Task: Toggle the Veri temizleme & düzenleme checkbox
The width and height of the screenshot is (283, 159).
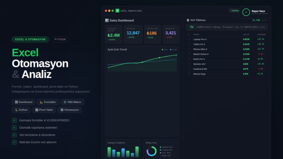Action: [x=14, y=135]
